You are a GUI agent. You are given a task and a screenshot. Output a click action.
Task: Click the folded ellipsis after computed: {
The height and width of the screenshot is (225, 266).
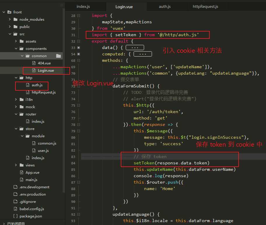[x=143, y=54]
